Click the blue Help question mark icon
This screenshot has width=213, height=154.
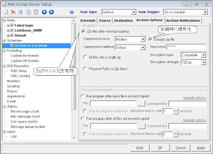[72, 12]
